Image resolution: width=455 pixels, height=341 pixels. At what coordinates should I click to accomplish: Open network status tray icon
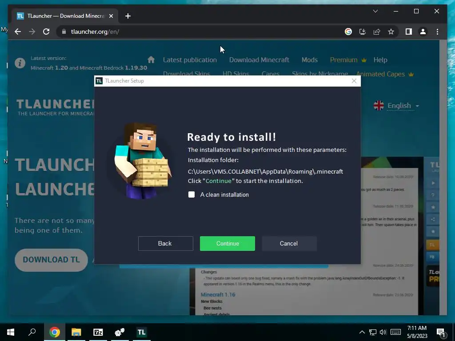point(373,332)
